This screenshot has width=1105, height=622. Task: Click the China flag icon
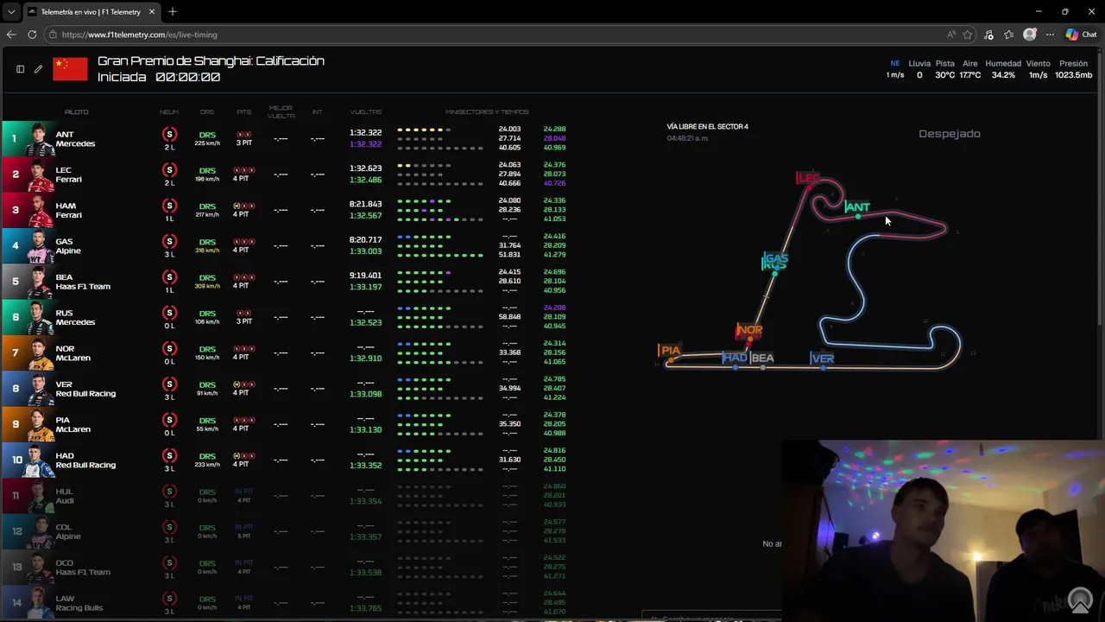[70, 69]
